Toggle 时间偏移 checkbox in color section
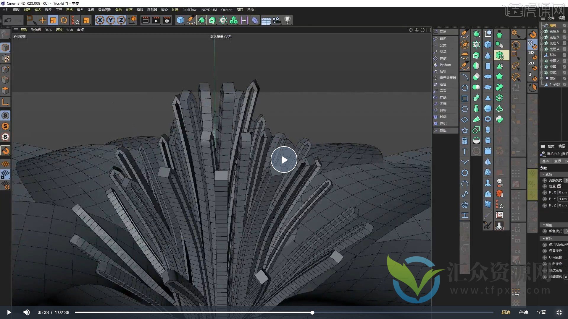Viewport: 568px width, 319px height. 544,276
